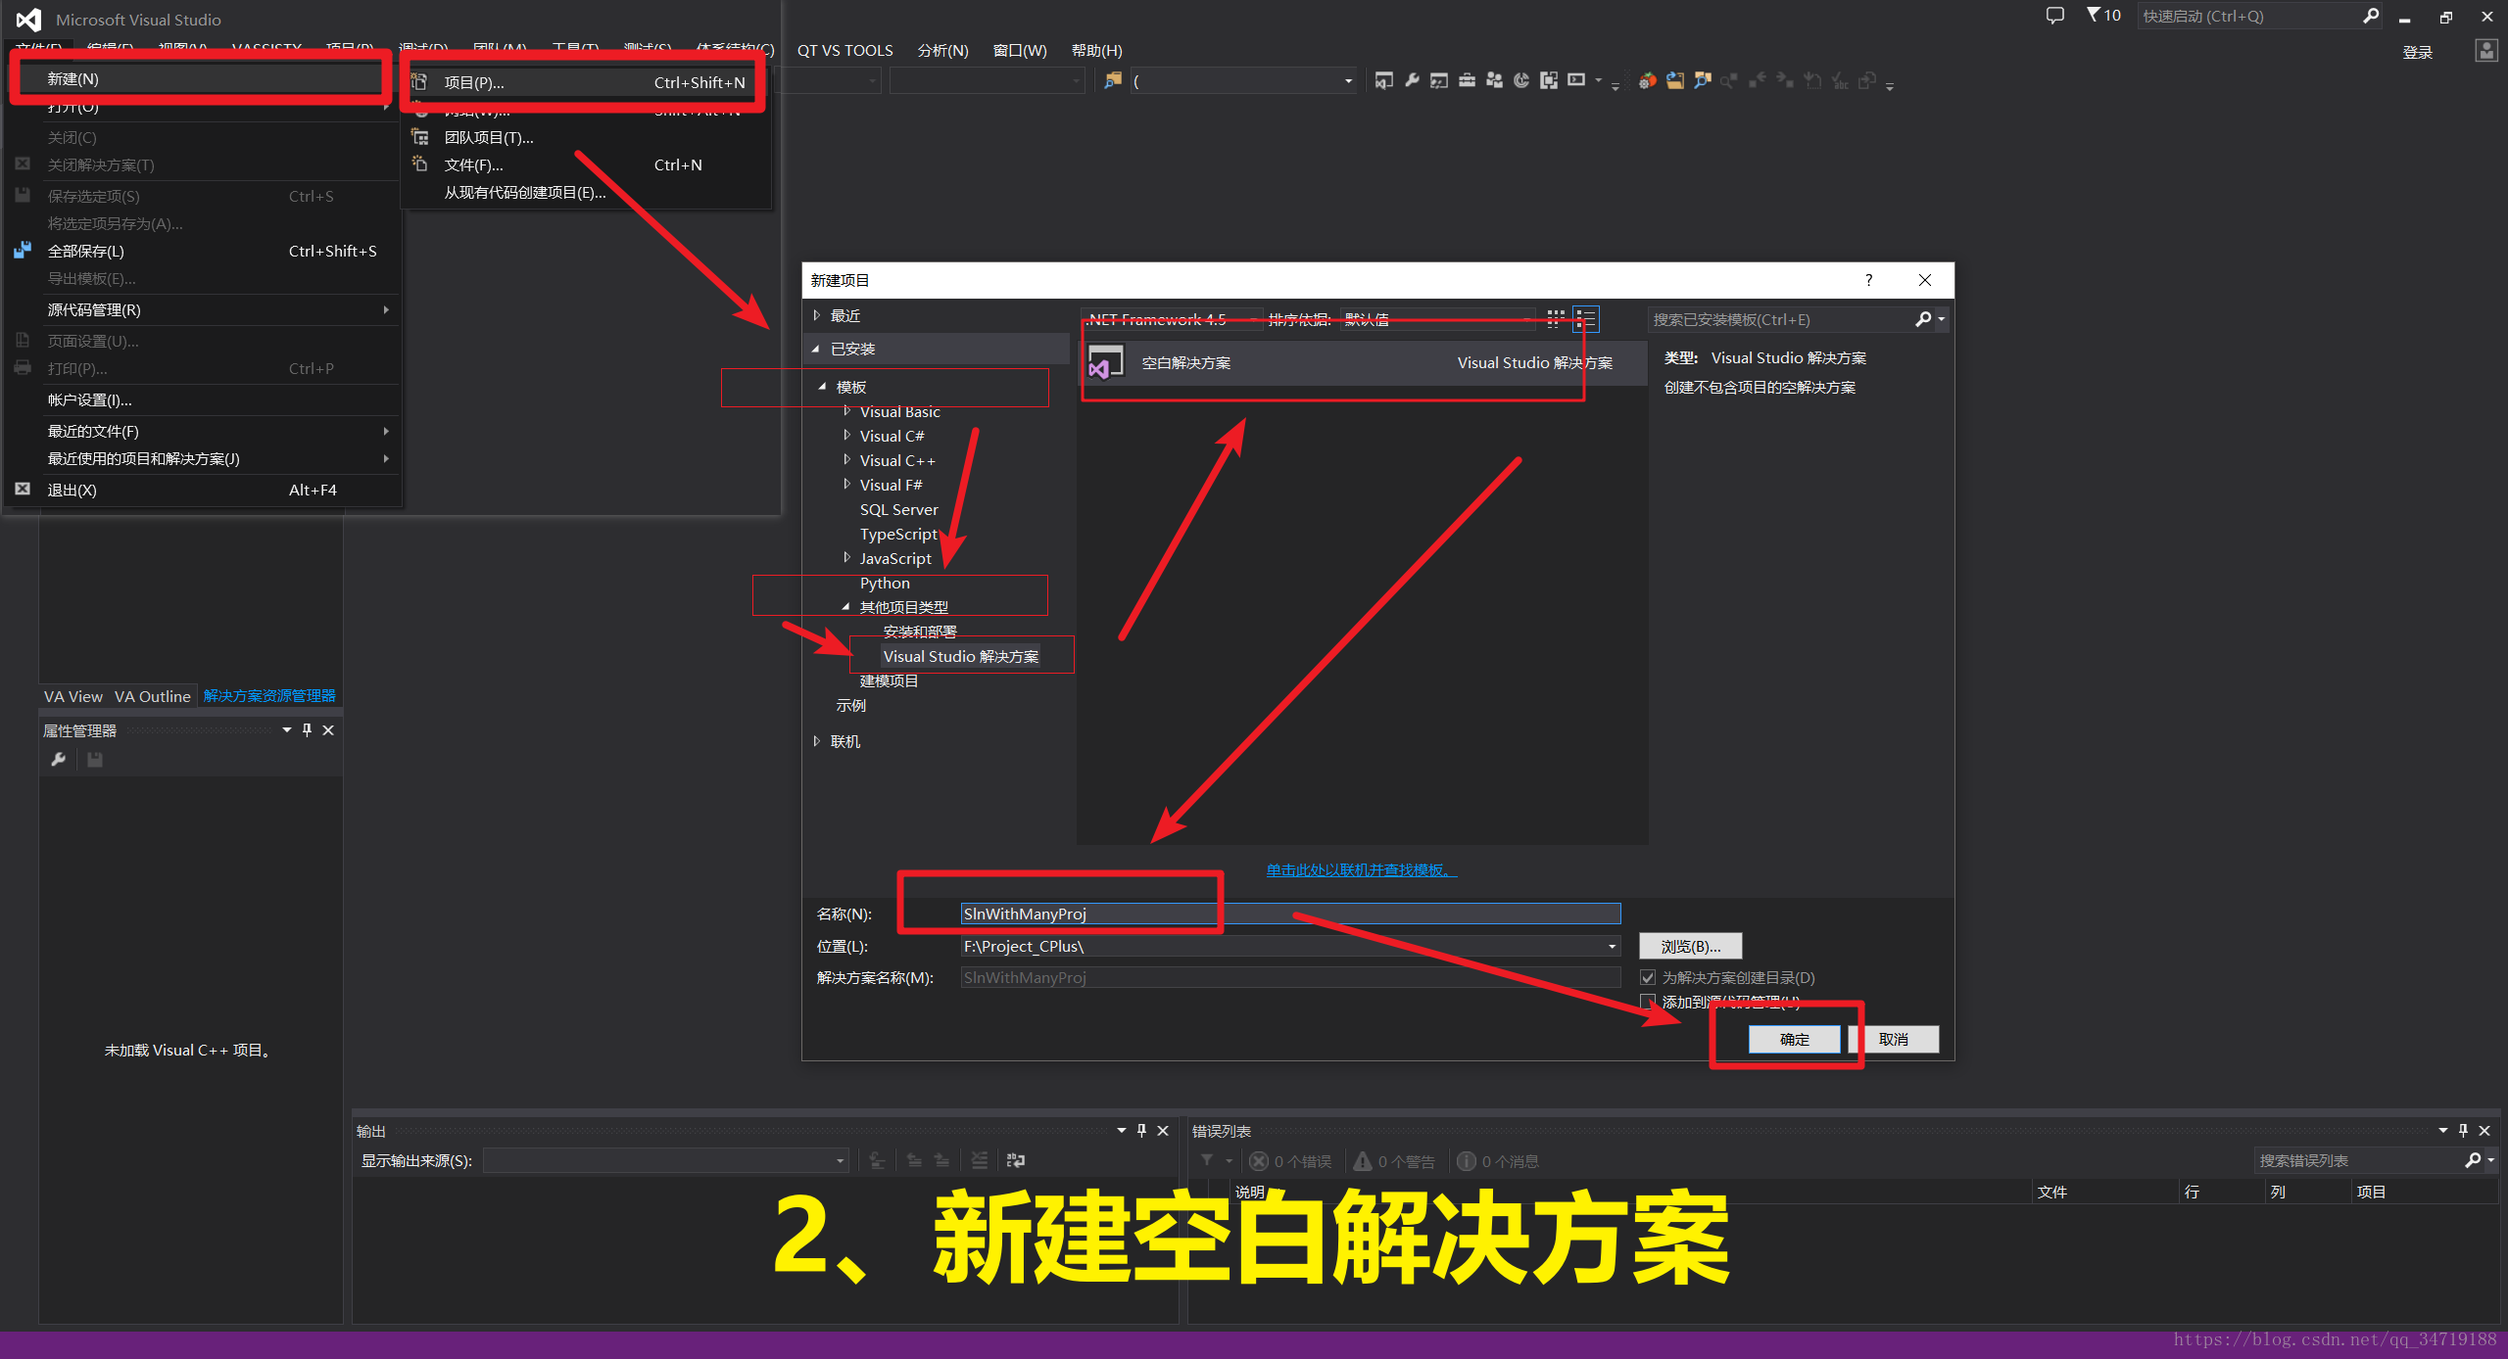2508x1359 pixels.
Task: Select 全部保存(L) in the File menu
Action: tap(204, 251)
